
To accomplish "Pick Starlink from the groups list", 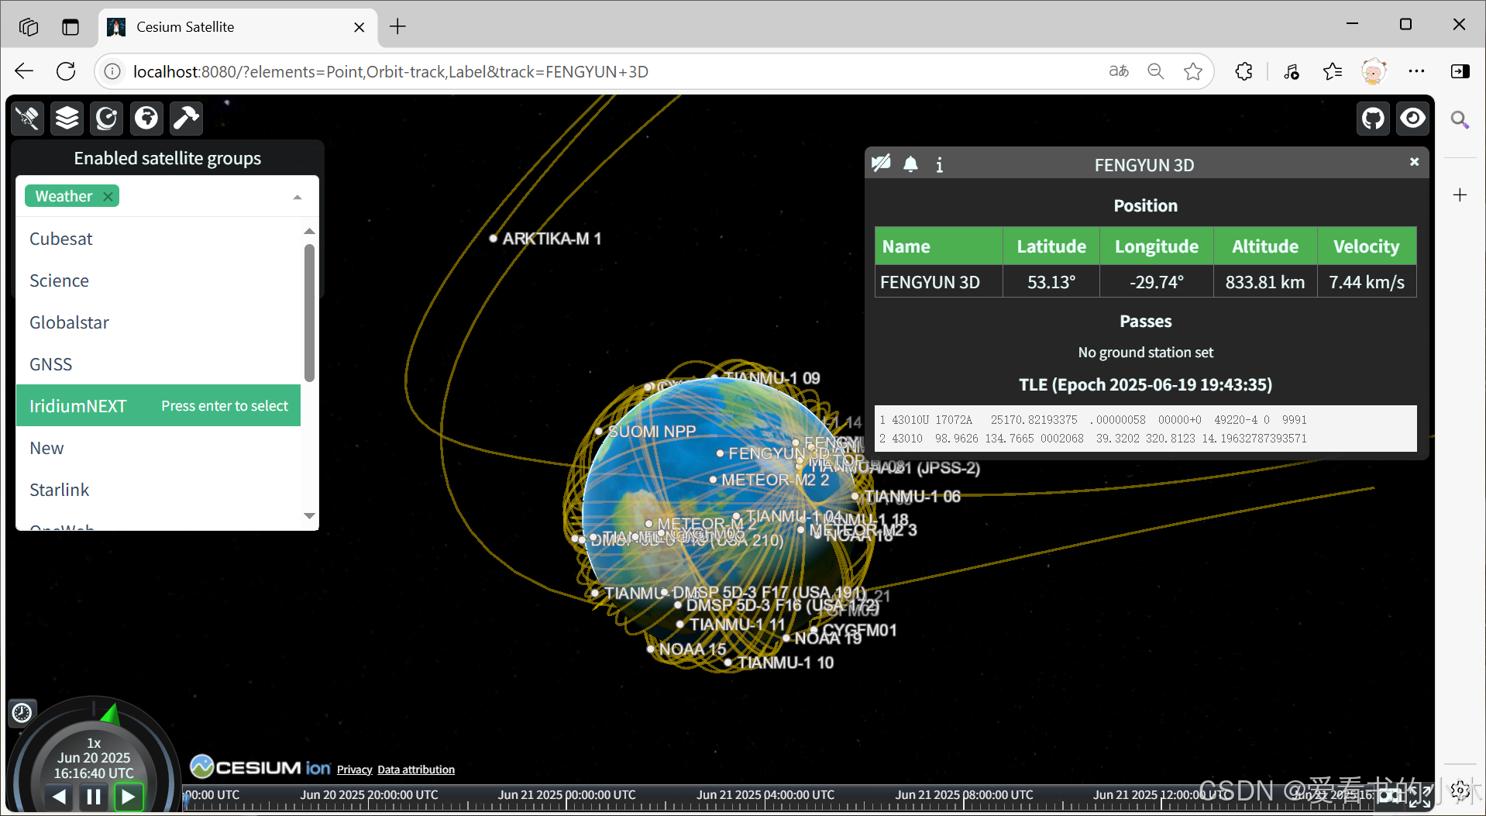I will point(158,490).
